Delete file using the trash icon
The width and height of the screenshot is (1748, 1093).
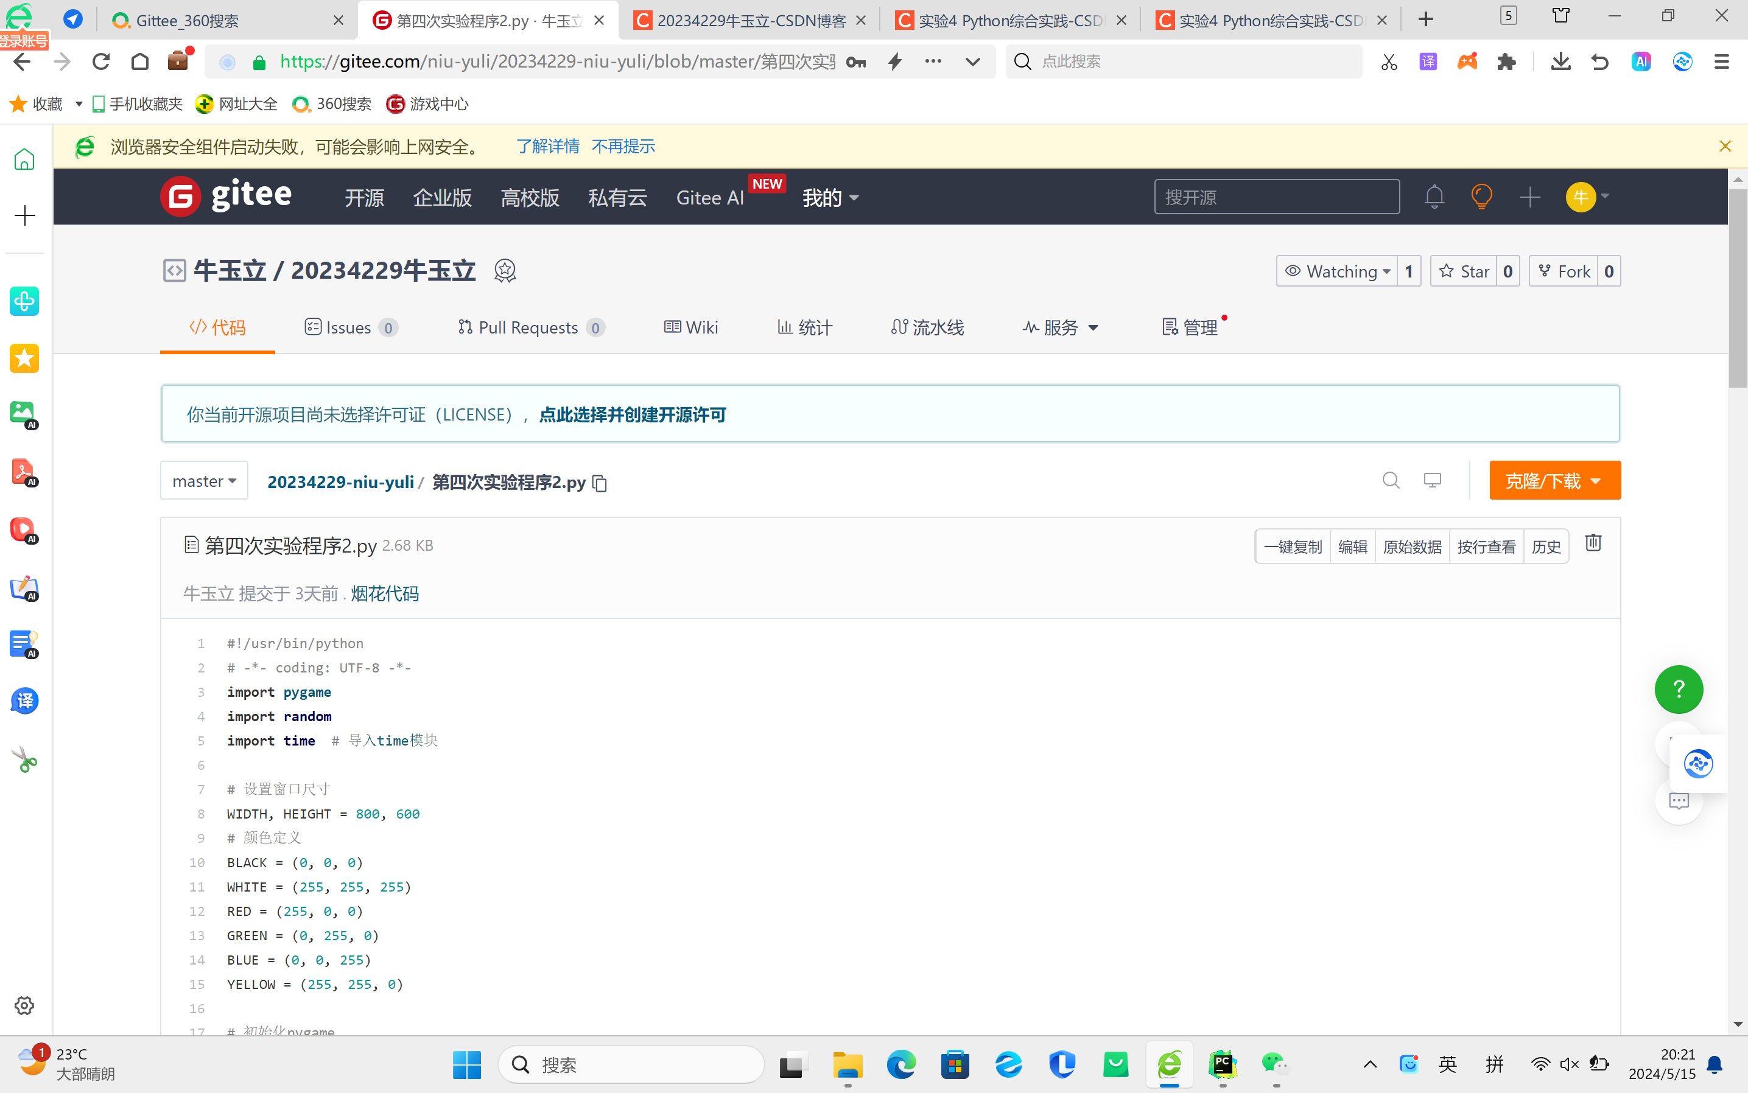click(x=1593, y=543)
